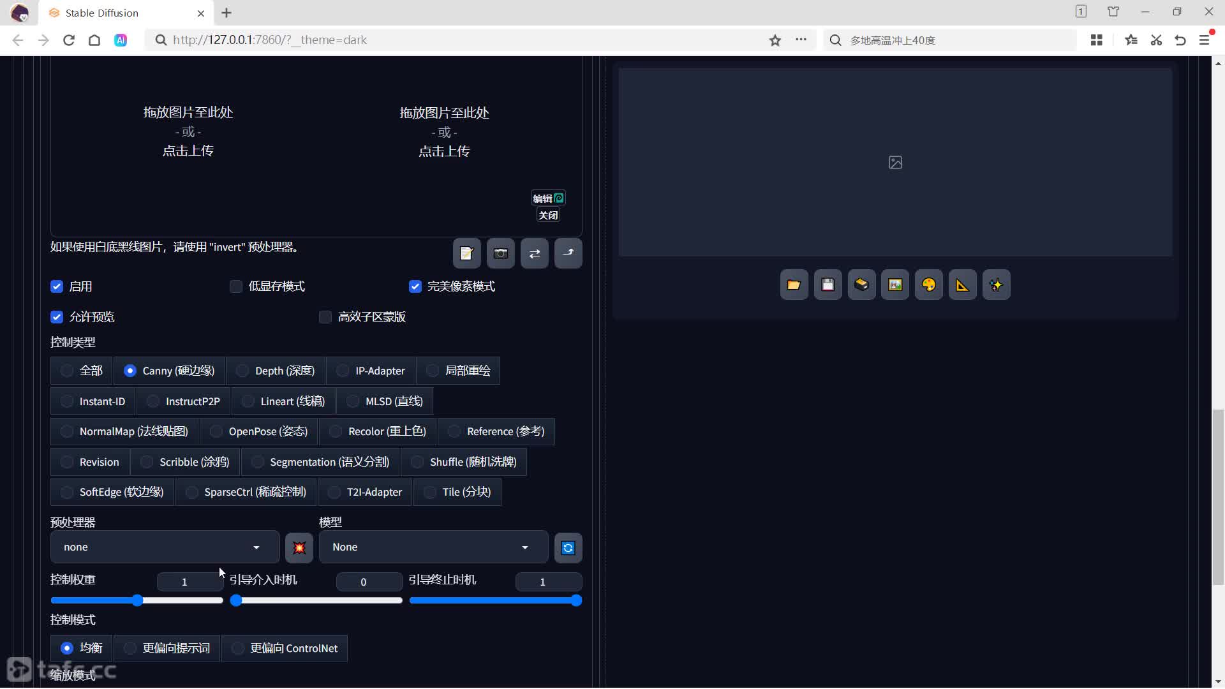Toggle the 允许预览 (Allow Preview) checkbox
Image resolution: width=1225 pixels, height=689 pixels.
click(56, 316)
